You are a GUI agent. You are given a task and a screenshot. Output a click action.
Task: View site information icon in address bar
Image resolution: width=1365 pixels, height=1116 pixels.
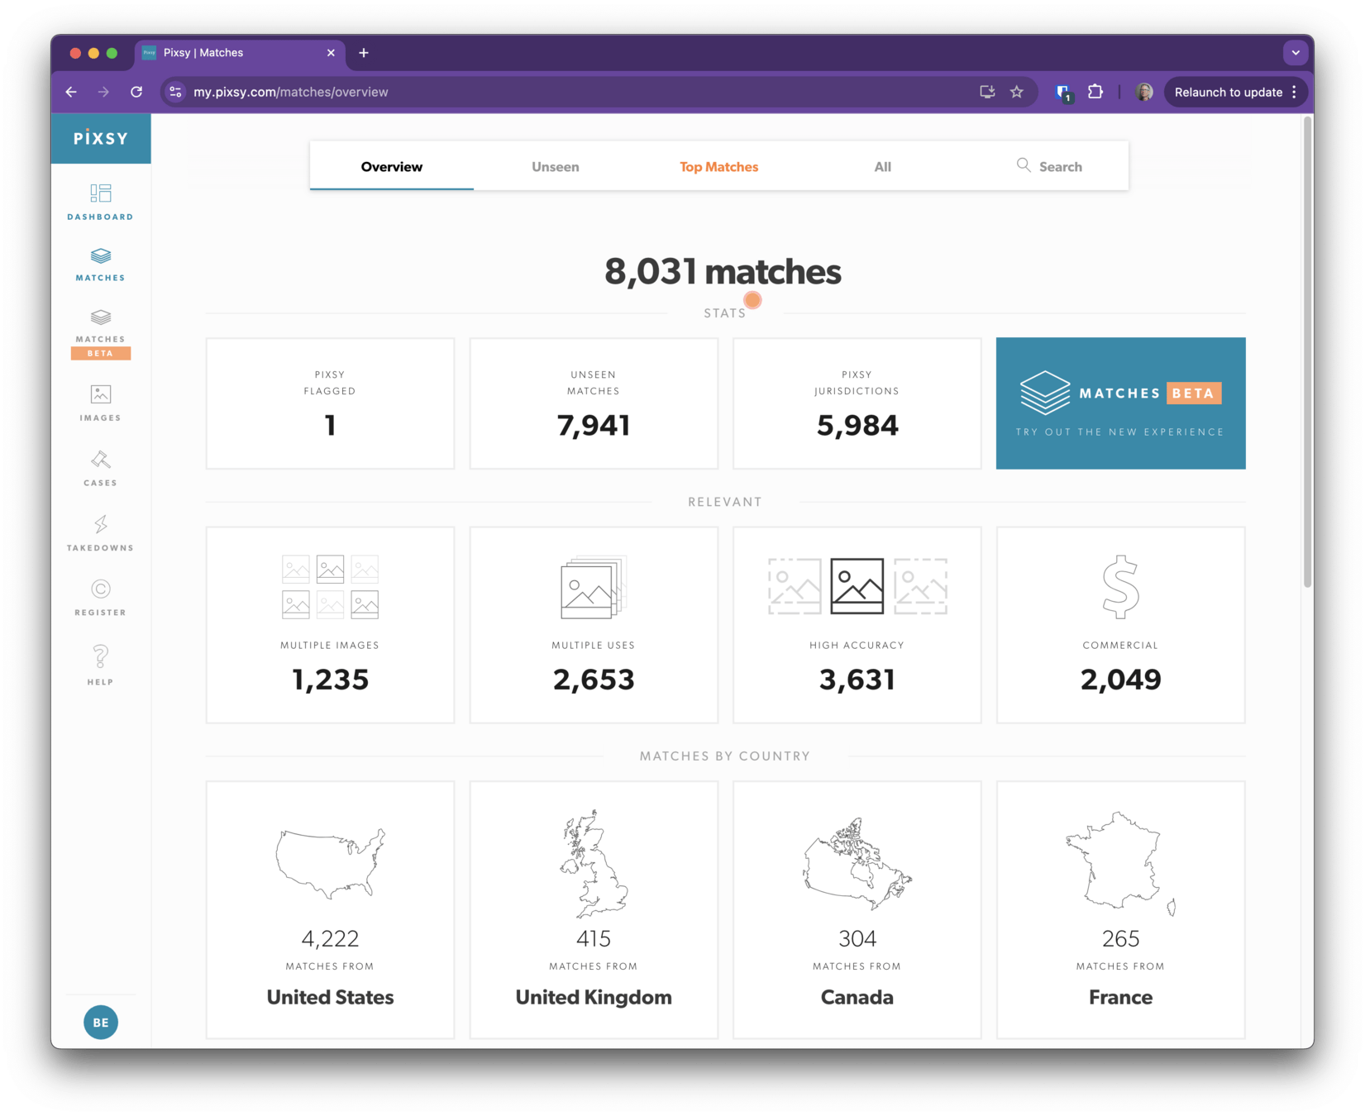pyautogui.click(x=175, y=92)
